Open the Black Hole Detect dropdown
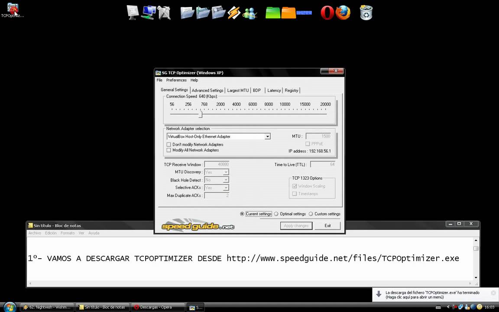This screenshot has width=499, height=312. (226, 180)
